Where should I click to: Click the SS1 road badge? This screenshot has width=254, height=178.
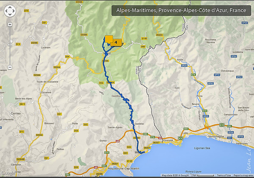229,138
